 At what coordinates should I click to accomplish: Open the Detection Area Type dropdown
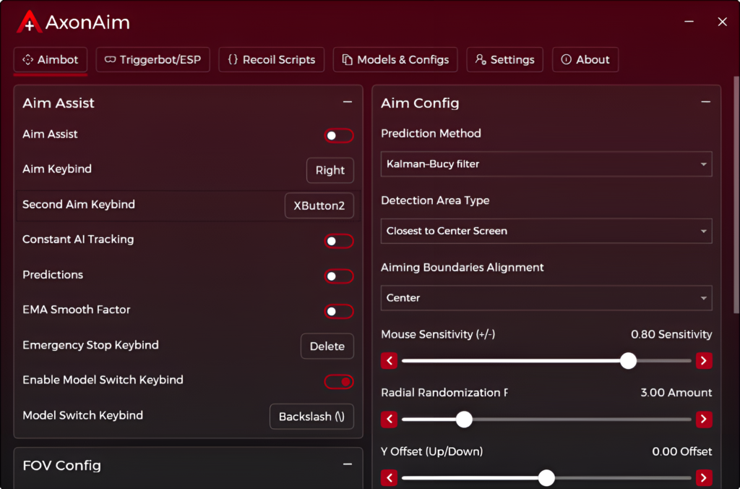click(546, 231)
